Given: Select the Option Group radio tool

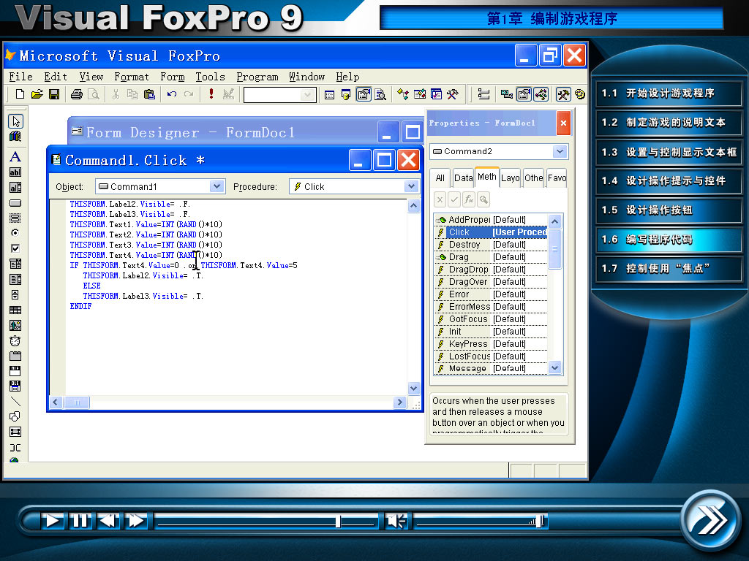Looking at the screenshot, I should coord(15,233).
